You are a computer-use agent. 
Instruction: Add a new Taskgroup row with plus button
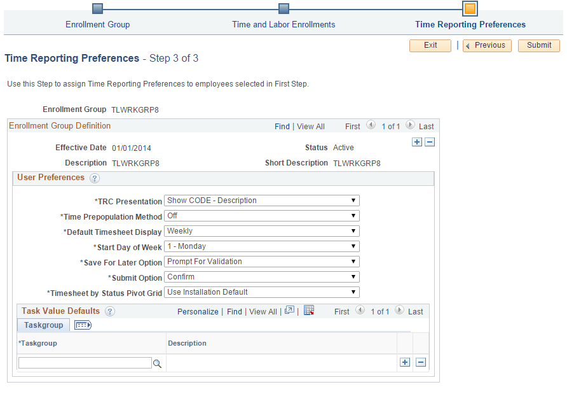coord(405,362)
